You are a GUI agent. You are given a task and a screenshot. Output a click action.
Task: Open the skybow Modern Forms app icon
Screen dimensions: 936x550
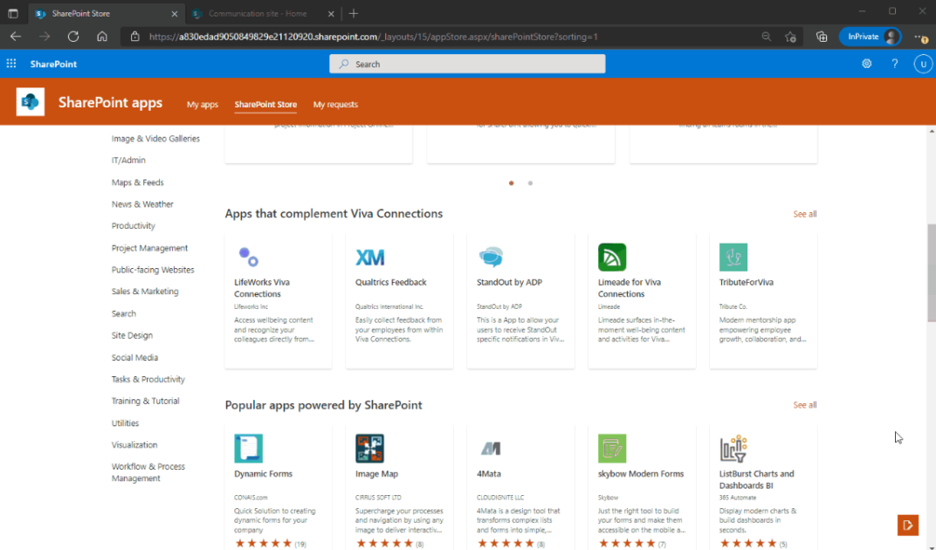612,448
